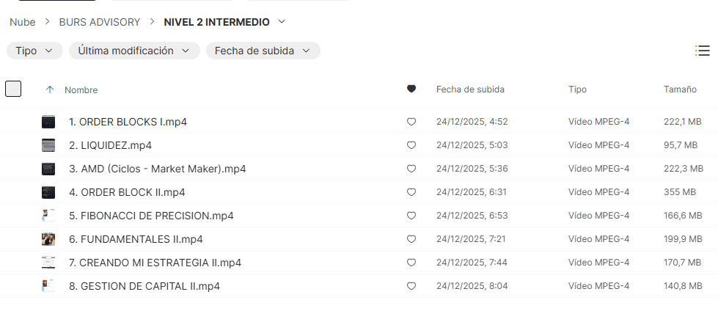This screenshot has width=718, height=322.
Task: Heart the 7. CREANDO MI ESTRATEGIA II.mp4 file
Action: (x=411, y=263)
